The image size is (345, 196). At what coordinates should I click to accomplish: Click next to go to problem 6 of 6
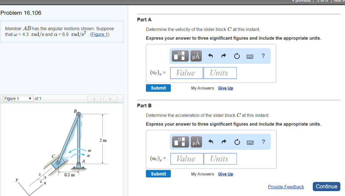[x=338, y=1]
